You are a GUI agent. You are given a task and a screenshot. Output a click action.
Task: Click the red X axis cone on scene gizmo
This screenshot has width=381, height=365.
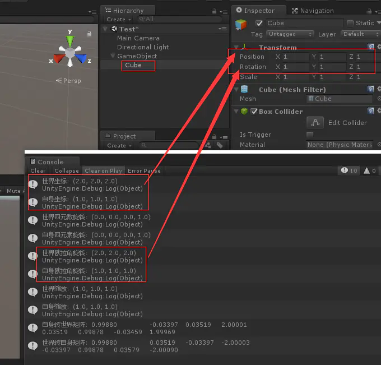59,59
